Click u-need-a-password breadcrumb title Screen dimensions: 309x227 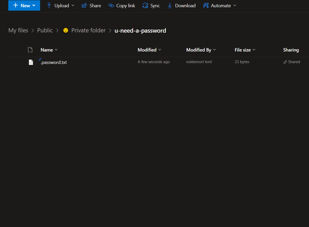point(140,31)
